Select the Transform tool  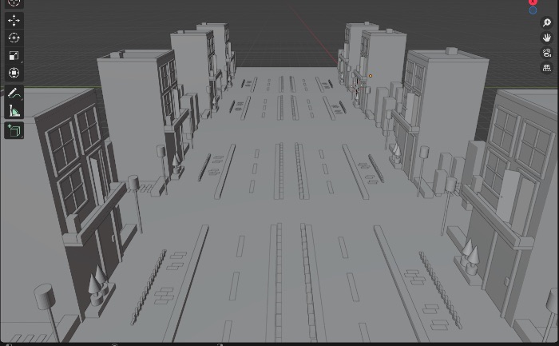pyautogui.click(x=14, y=73)
